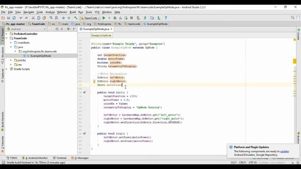The width and height of the screenshot is (301, 169).
Task: Click the firstinspires breadcrumb
Action: 103,24
